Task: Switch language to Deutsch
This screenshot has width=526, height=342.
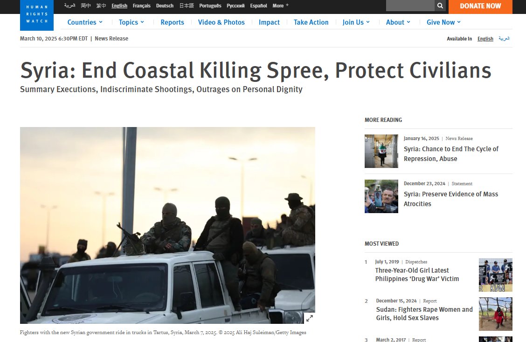Action: 165,6
